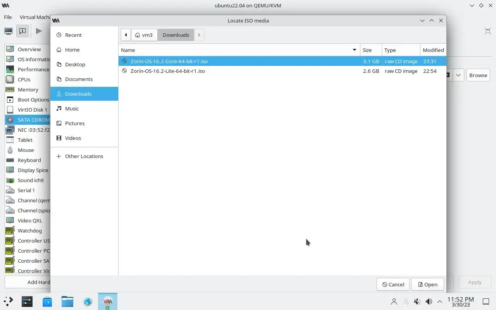
Task: Select the NIC device entry
Action: (x=28, y=130)
